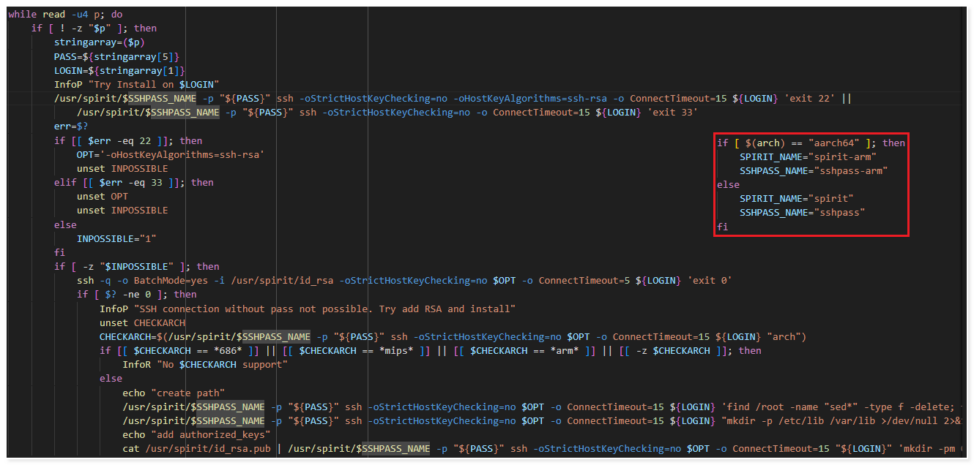974x465 pixels.
Task: Click the LOGIN=${stringarray[1]} line
Action: point(119,70)
